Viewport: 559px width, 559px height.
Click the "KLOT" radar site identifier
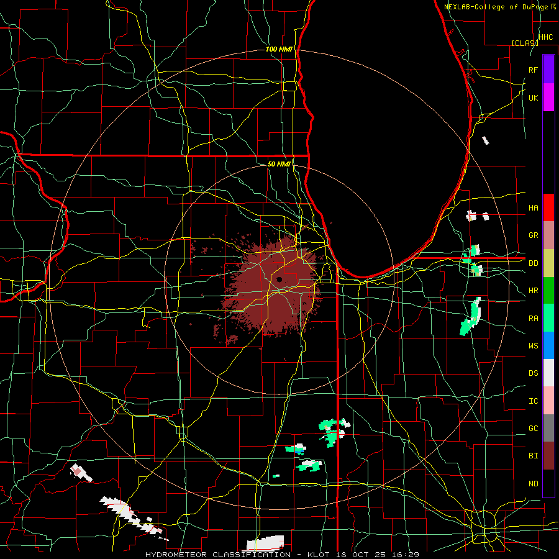coord(319,555)
